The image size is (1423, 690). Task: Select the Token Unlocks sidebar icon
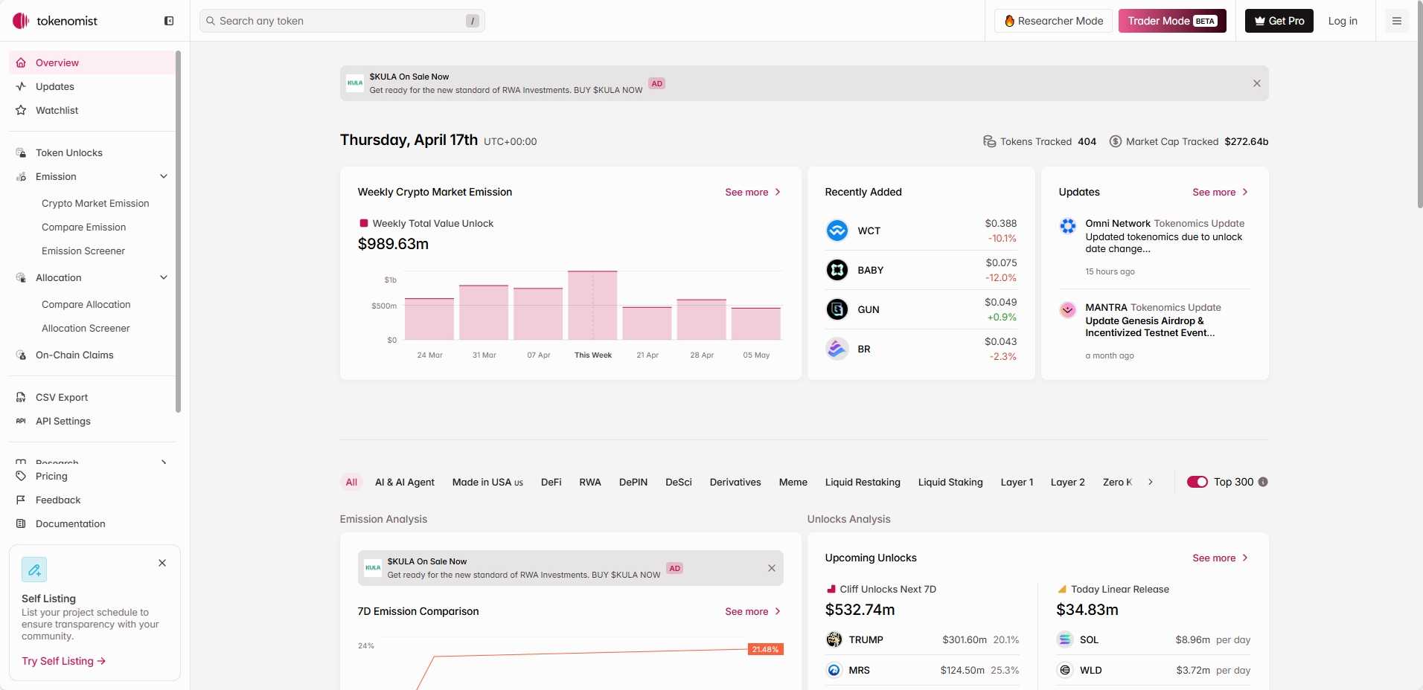click(21, 152)
